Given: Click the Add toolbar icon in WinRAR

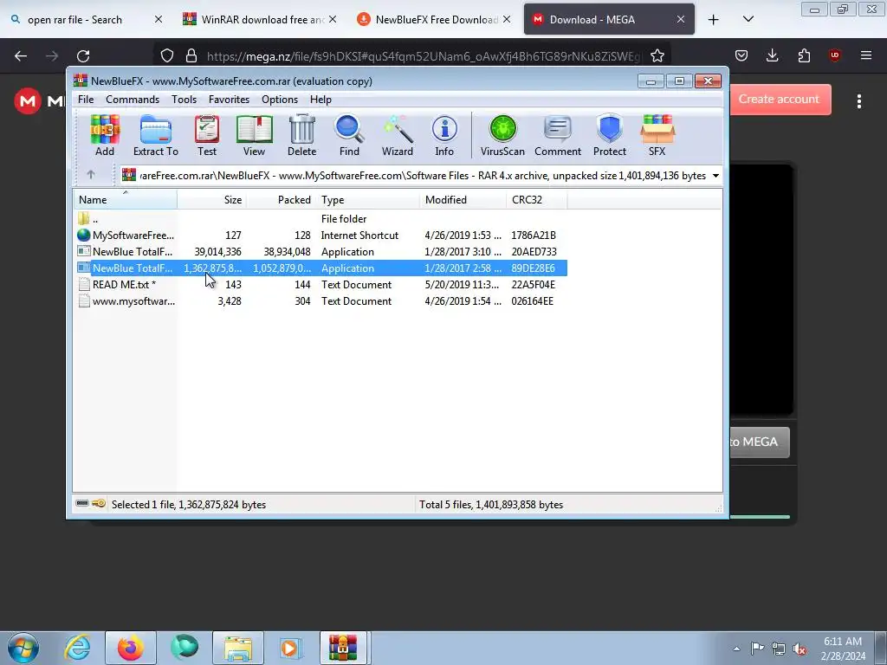Looking at the screenshot, I should (x=105, y=136).
